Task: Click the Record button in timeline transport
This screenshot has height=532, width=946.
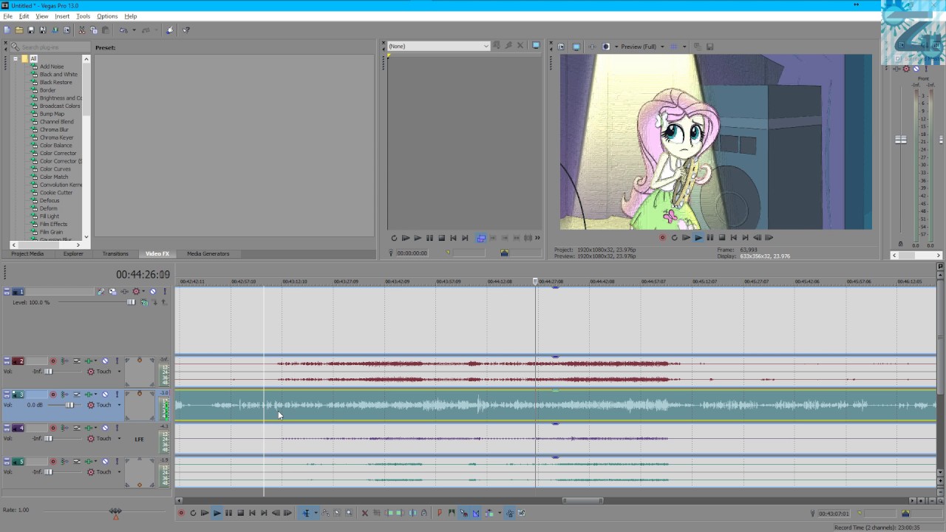Action: (180, 513)
